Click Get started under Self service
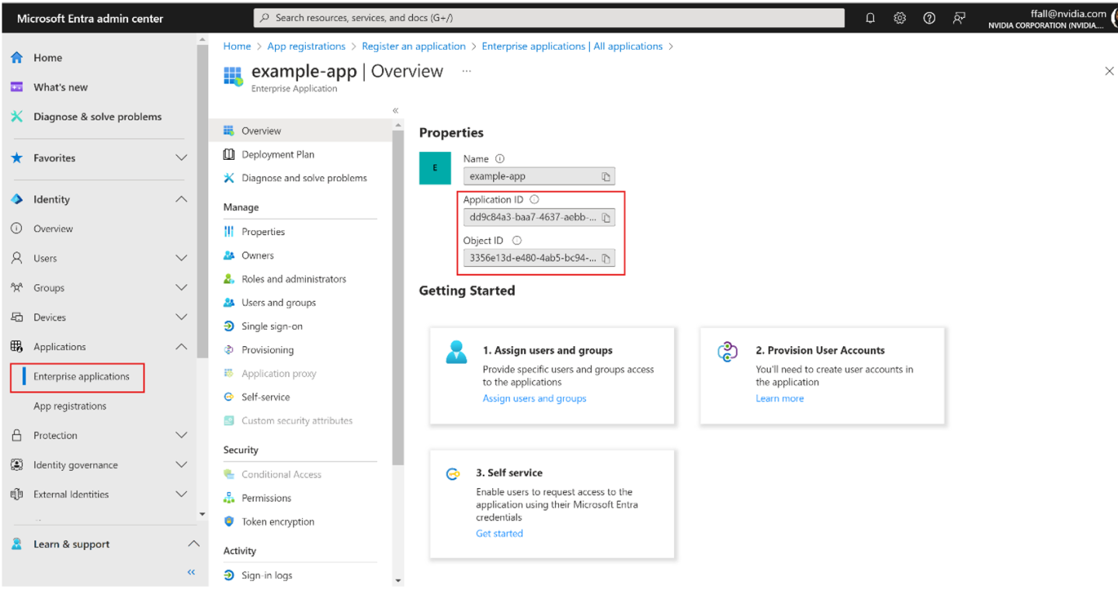Image resolution: width=1118 pixels, height=599 pixels. click(x=499, y=533)
